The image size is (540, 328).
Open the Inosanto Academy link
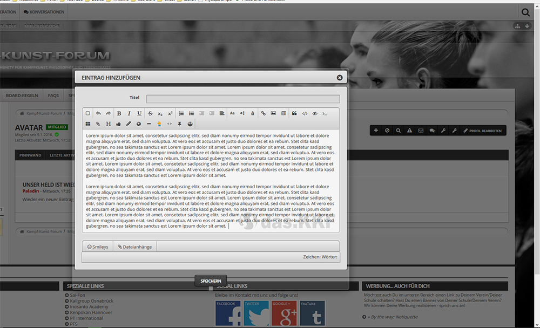click(89, 306)
